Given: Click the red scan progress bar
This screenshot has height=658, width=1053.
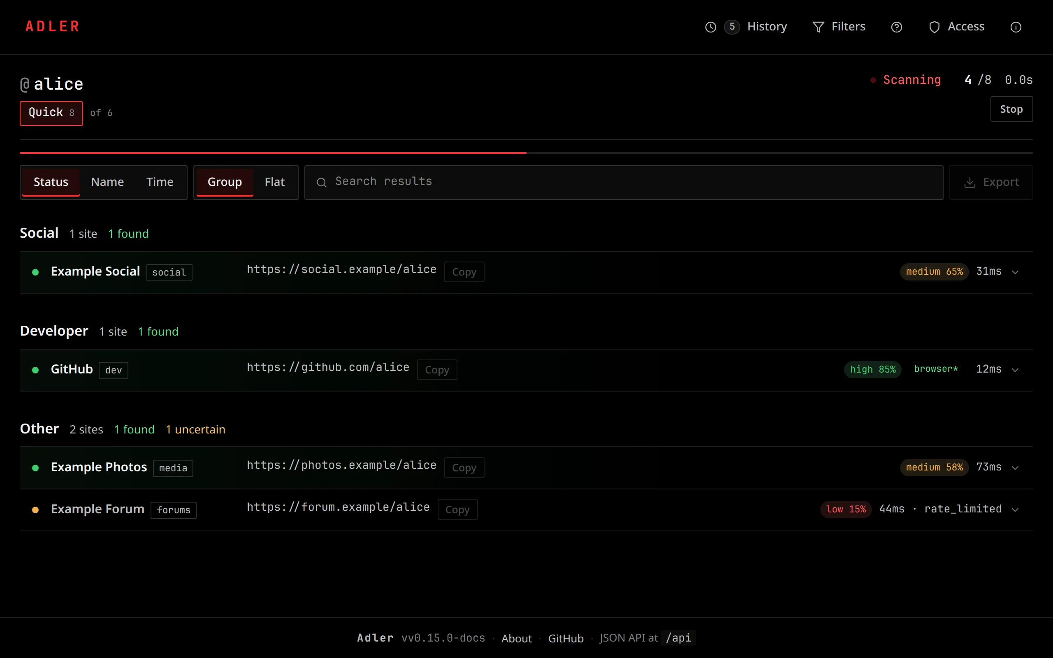Looking at the screenshot, I should (x=273, y=153).
